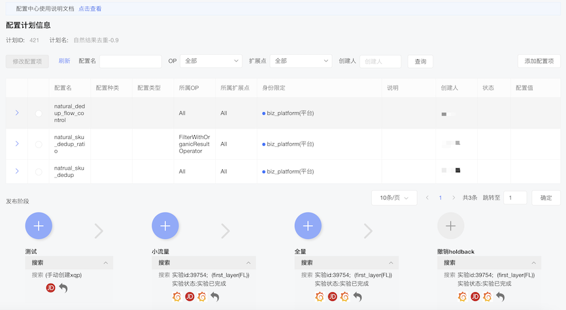Select radio for natrual_sku_dedup row
This screenshot has height=310, width=566.
(x=39, y=172)
